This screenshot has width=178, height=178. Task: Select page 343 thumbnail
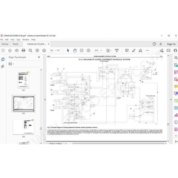23,104
